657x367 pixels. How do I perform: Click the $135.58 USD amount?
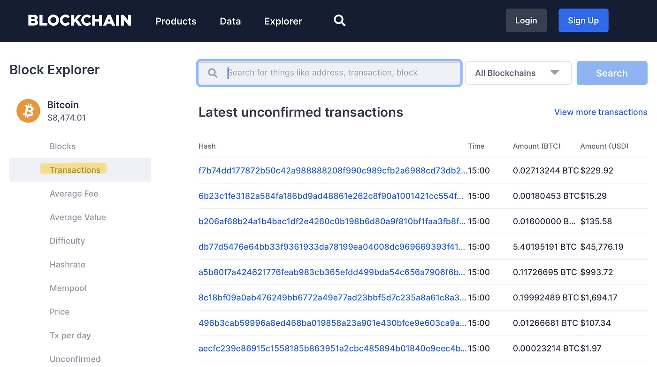point(596,221)
